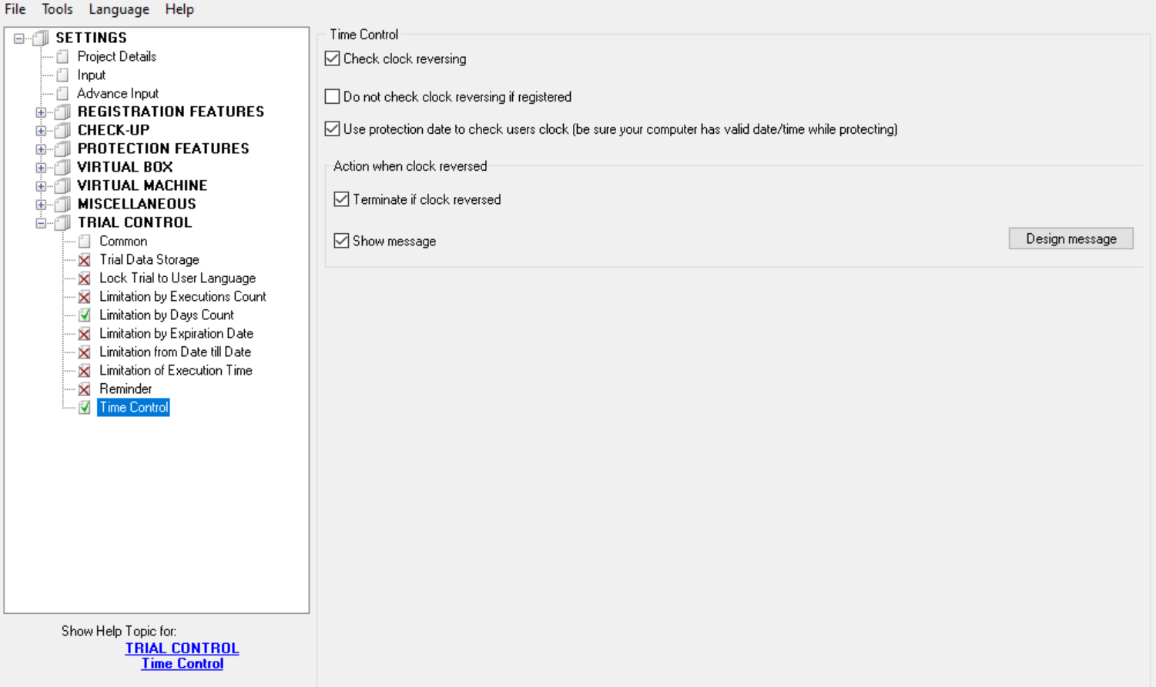Click red X icon beside Trial Data Storage
1156x687 pixels.
point(85,260)
